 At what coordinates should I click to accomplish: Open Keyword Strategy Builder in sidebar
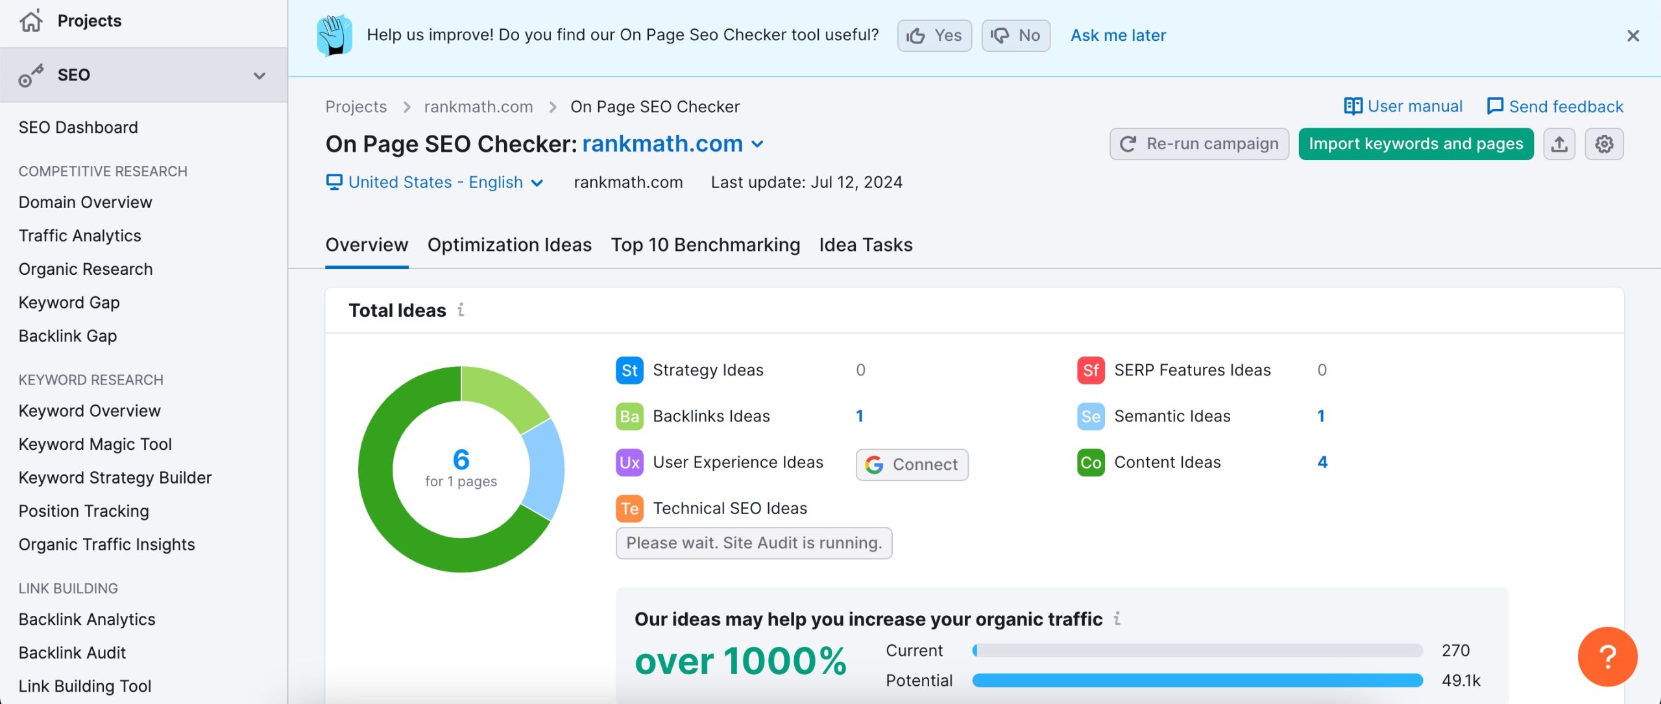[115, 478]
